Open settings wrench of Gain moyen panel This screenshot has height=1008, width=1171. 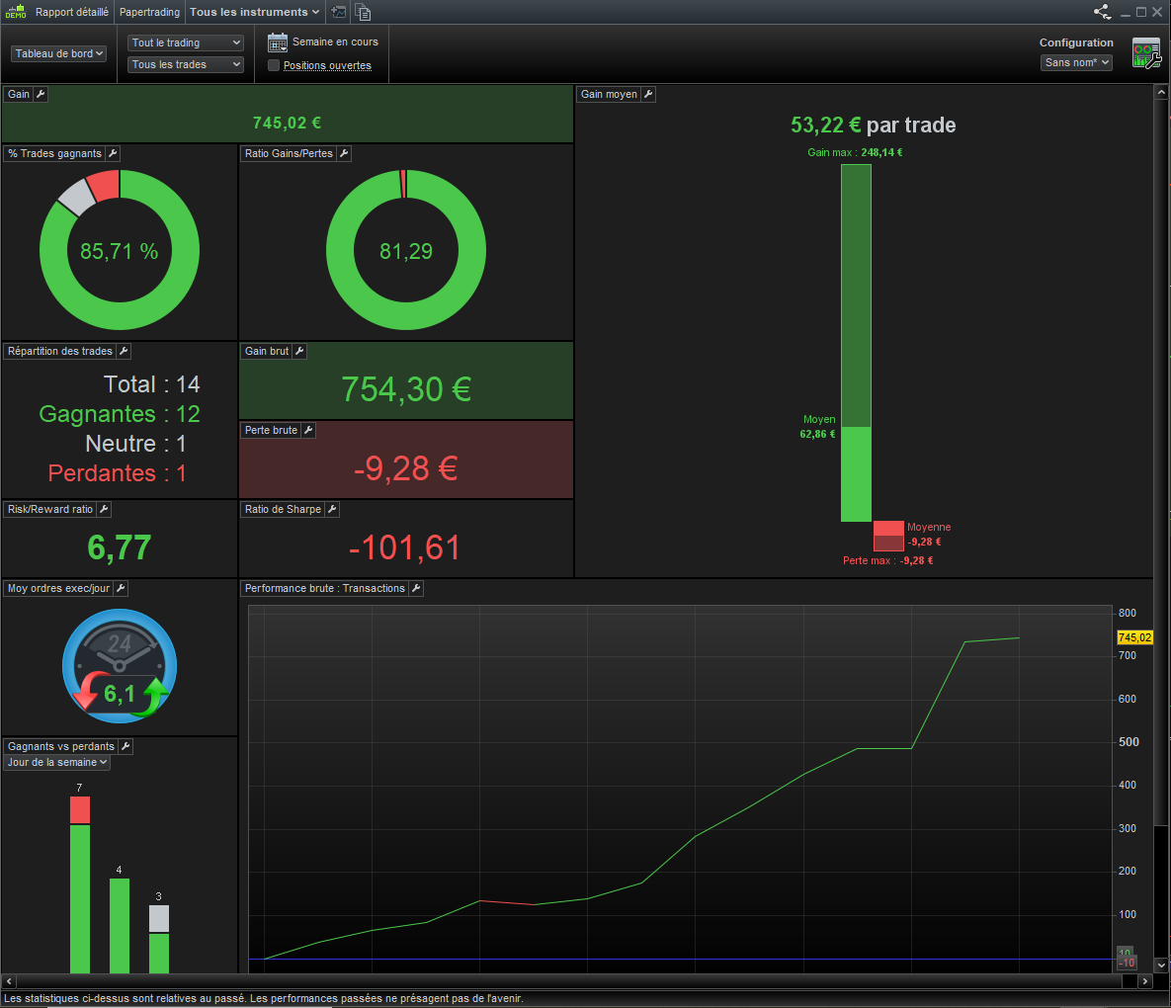648,94
